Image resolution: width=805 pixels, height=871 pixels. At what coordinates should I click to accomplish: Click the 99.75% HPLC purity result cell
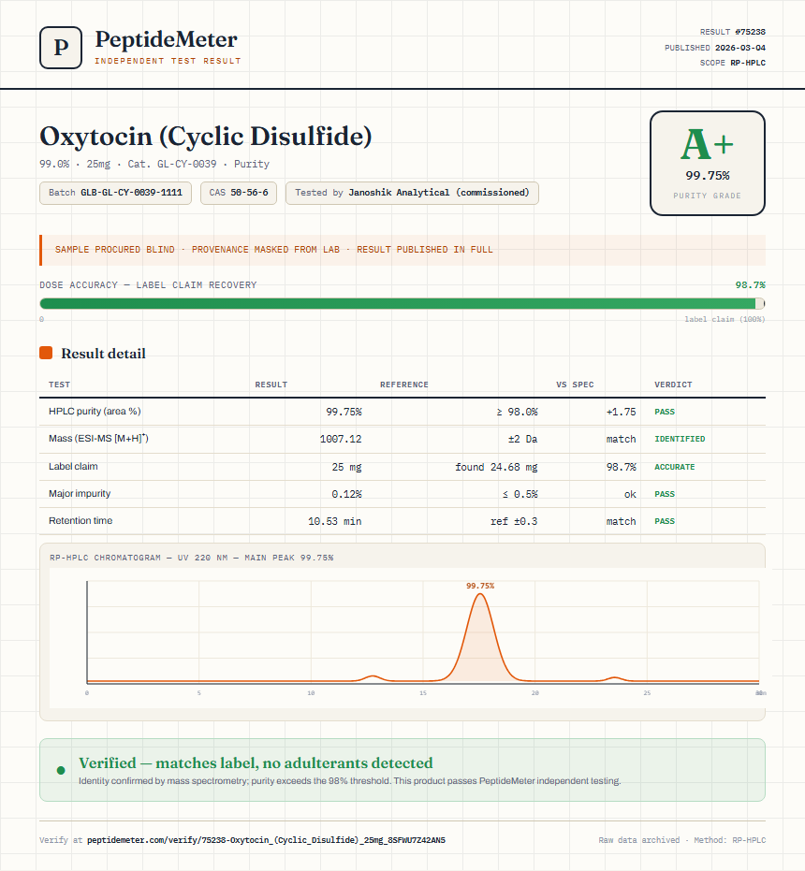point(344,412)
